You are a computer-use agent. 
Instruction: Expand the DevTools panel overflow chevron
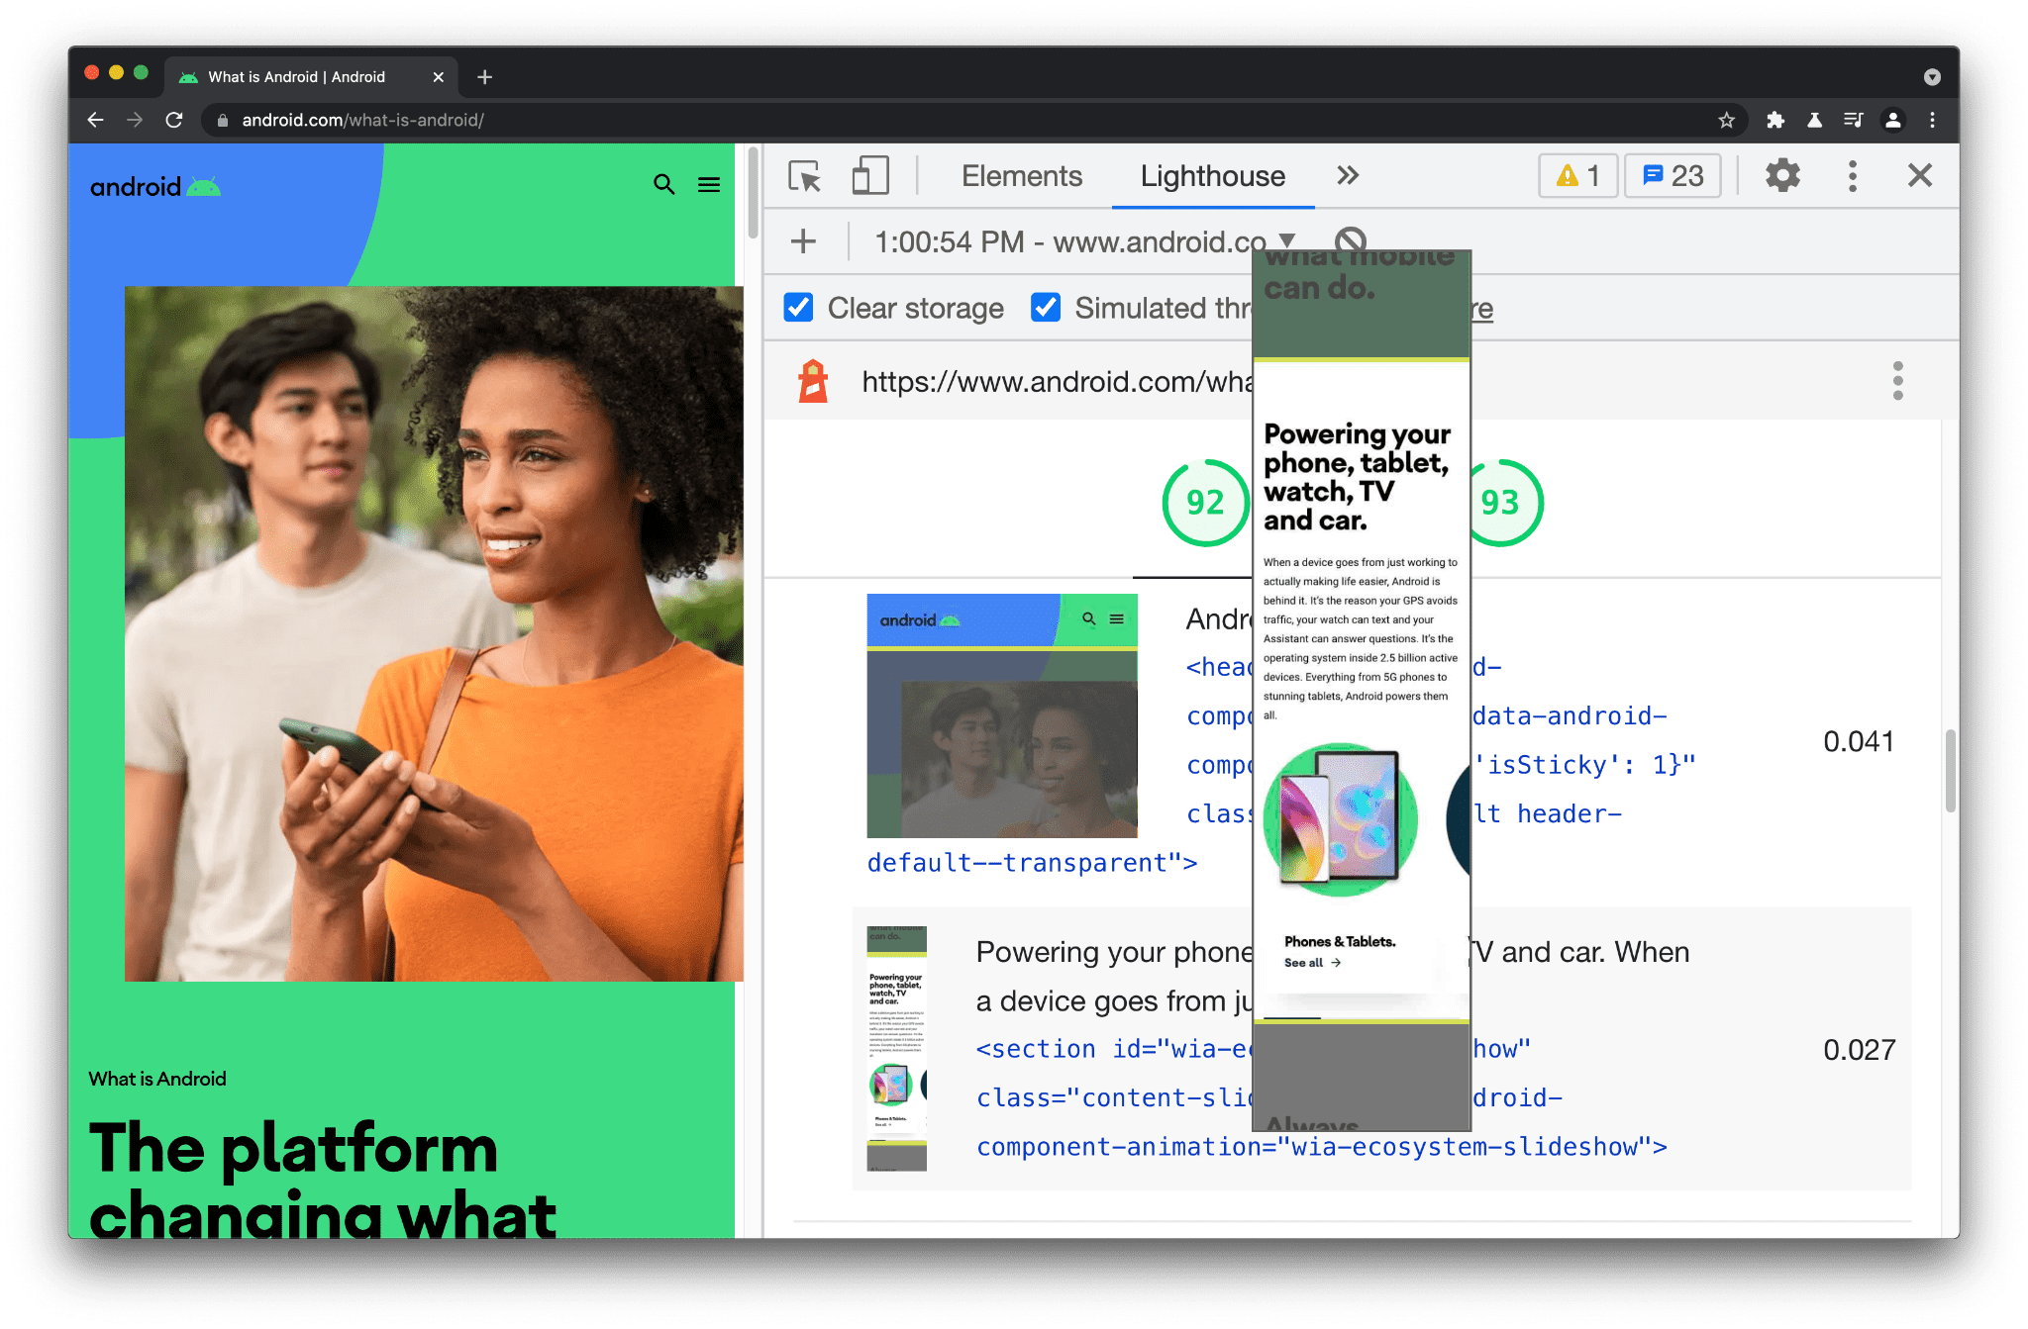1346,175
